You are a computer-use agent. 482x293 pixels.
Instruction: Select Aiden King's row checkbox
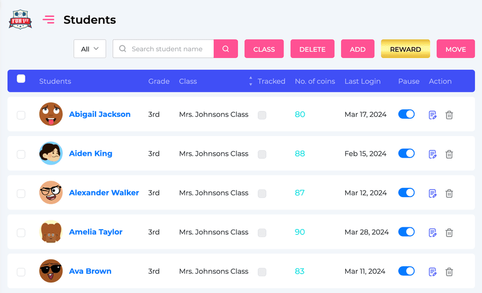click(21, 154)
